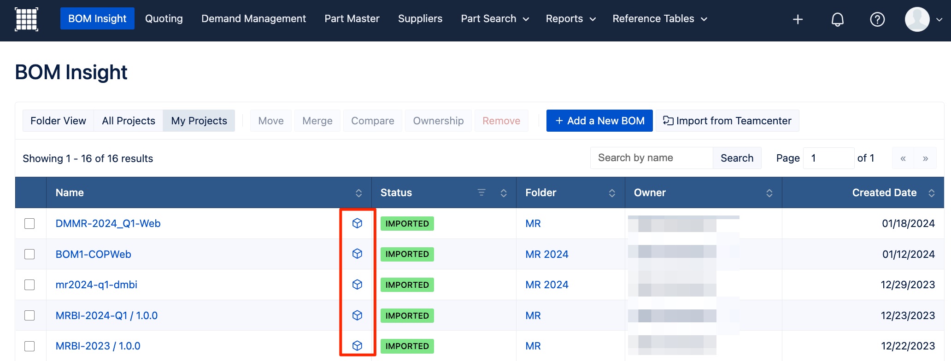Image resolution: width=951 pixels, height=361 pixels.
Task: Check the box for BOM1-COPWeb
Action: (x=29, y=254)
